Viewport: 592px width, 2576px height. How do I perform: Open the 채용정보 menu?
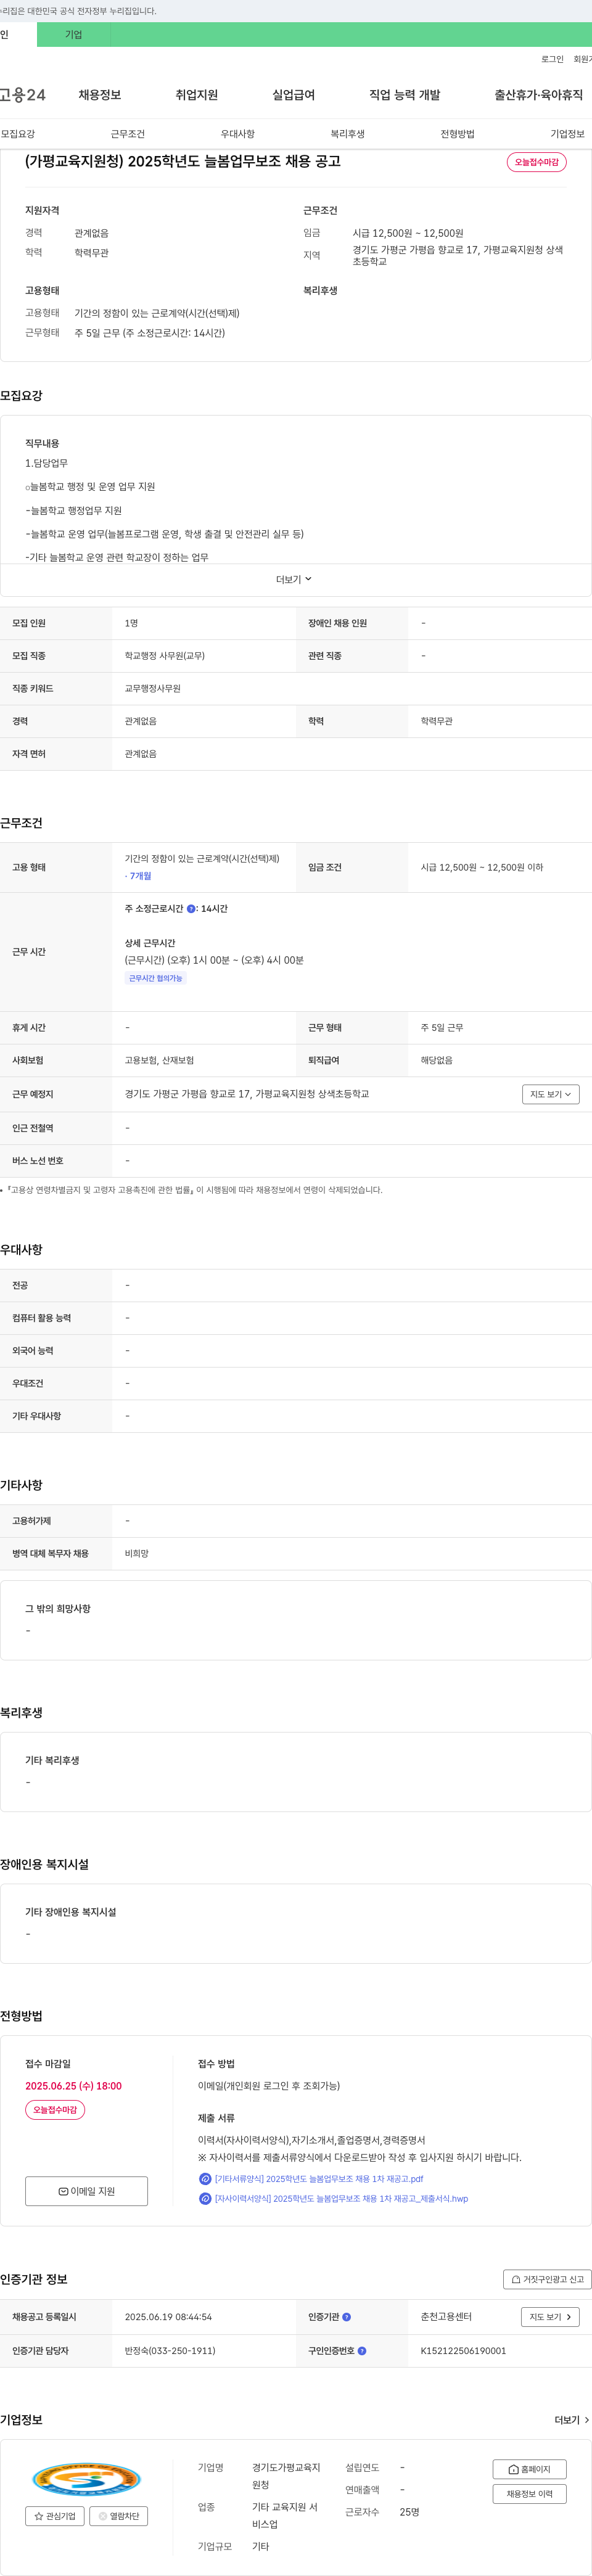[x=100, y=95]
